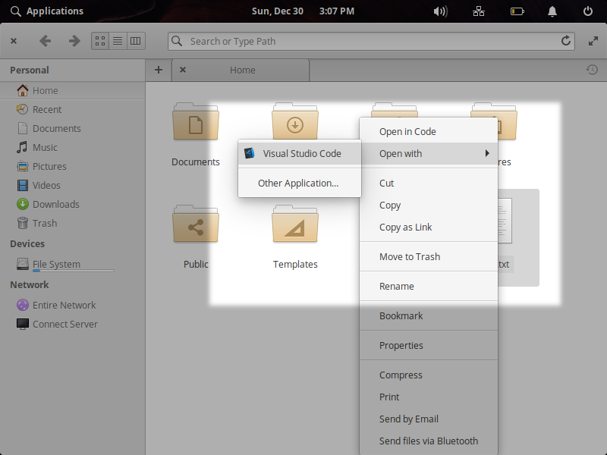Open the date and time indicator
607x455 pixels.
(x=303, y=11)
